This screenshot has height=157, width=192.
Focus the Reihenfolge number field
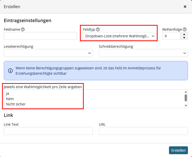(x=172, y=36)
